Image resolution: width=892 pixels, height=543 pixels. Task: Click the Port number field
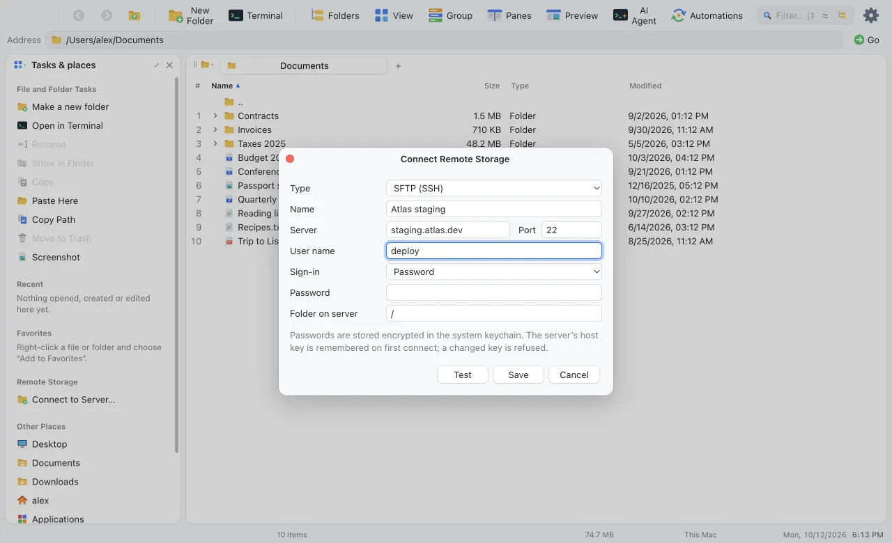571,230
